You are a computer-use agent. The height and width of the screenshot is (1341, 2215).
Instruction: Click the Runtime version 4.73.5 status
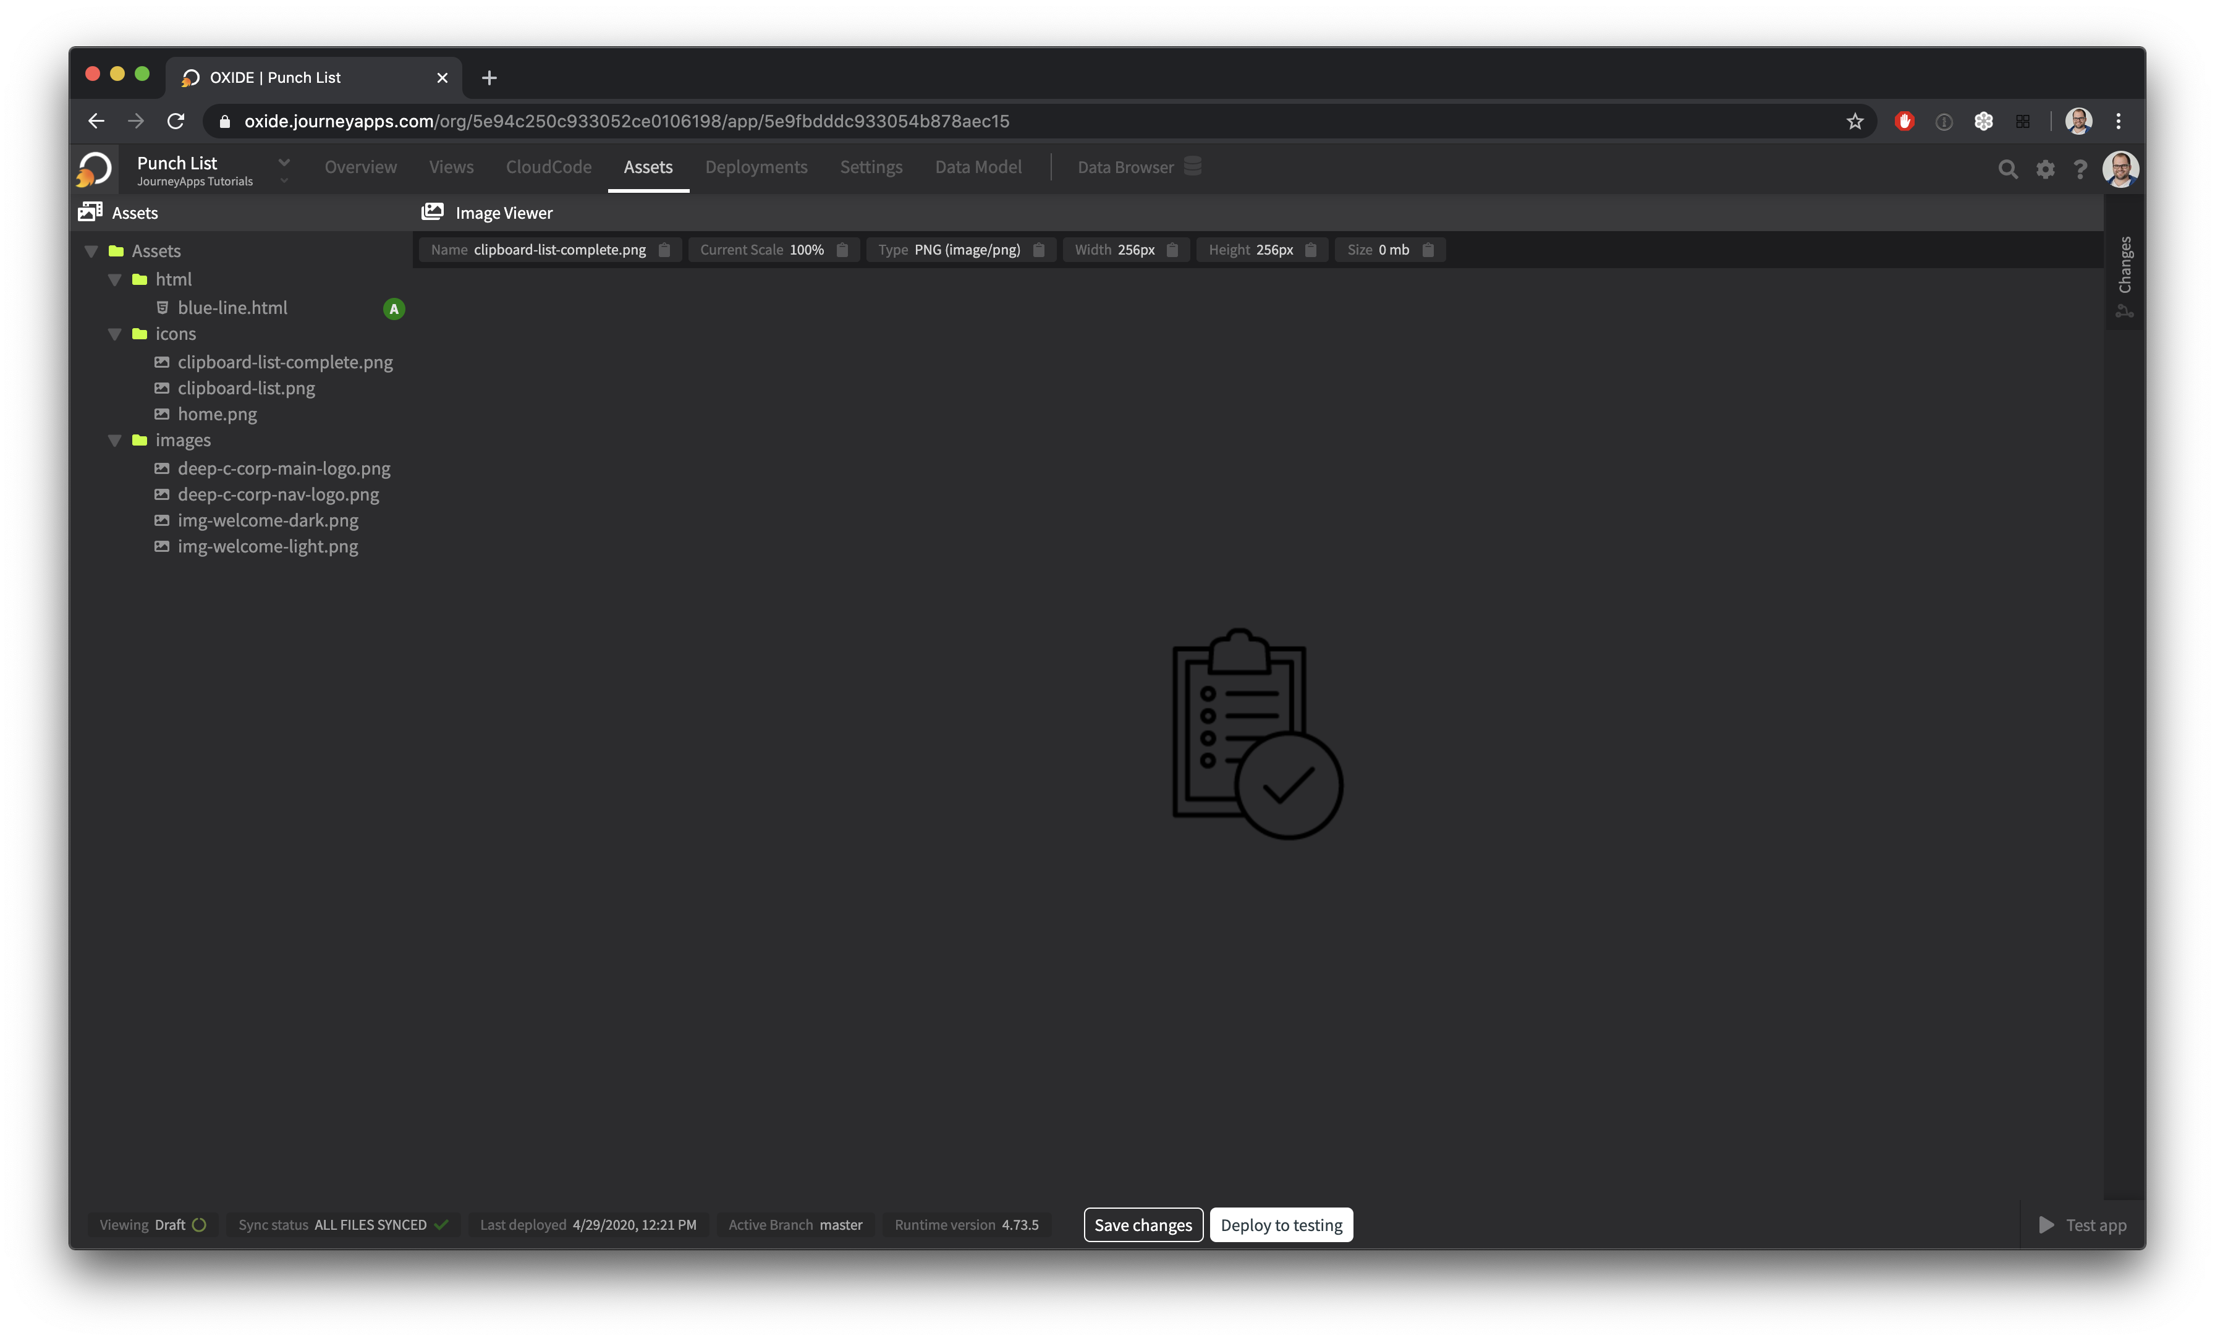967,1224
